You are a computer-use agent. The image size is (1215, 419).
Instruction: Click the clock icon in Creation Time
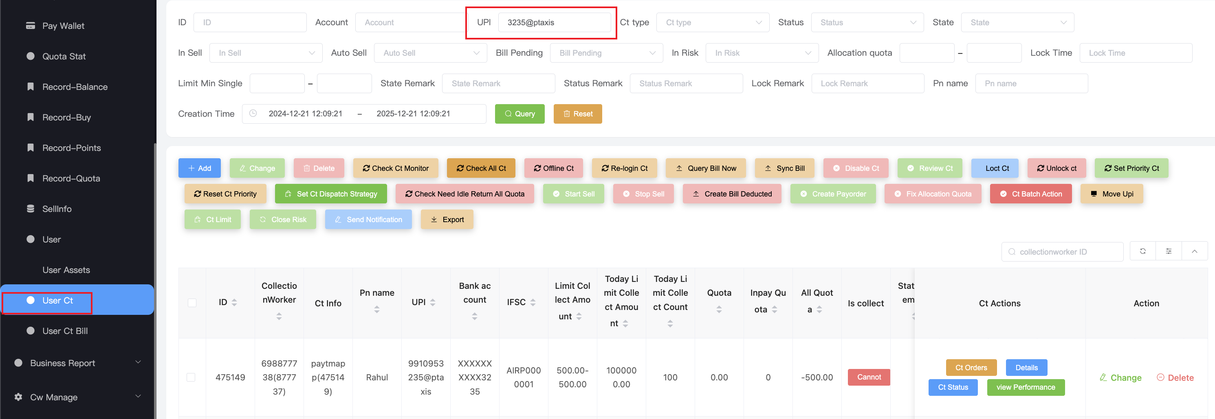point(253,113)
